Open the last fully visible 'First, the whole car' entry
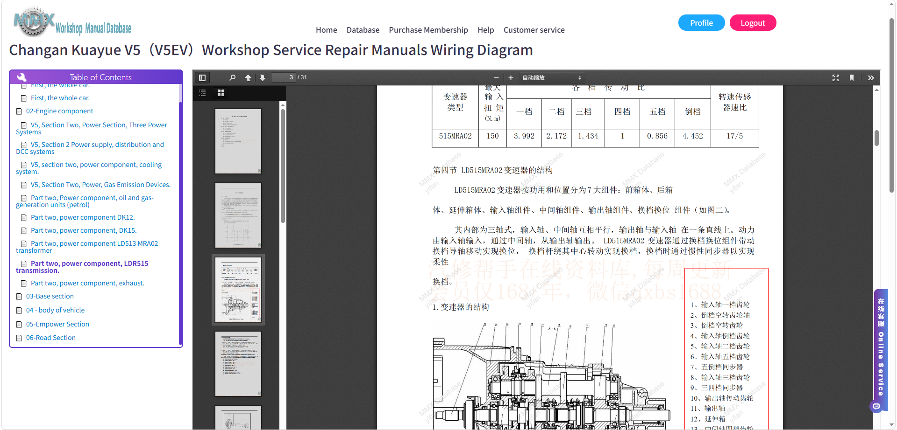 click(60, 98)
